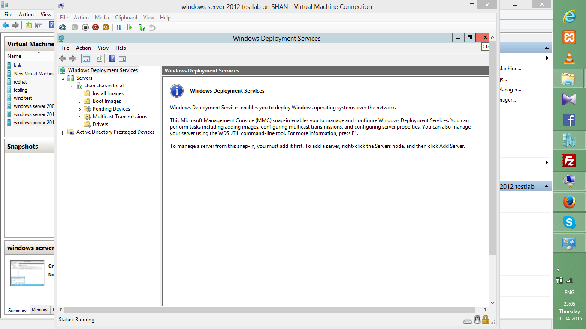Select the Boot Images folder
The width and height of the screenshot is (586, 329).
click(107, 101)
